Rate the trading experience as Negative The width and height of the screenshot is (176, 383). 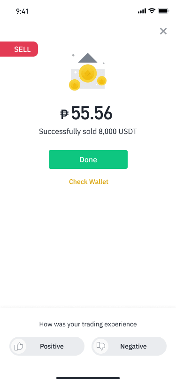(129, 346)
